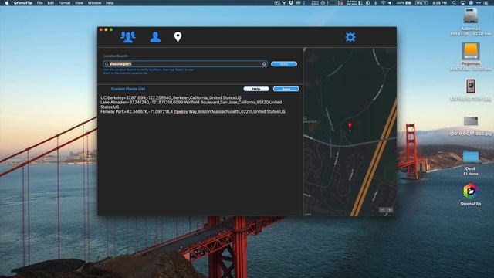494x278 pixels.
Task: Open the settings gear icon
Action: [x=350, y=37]
